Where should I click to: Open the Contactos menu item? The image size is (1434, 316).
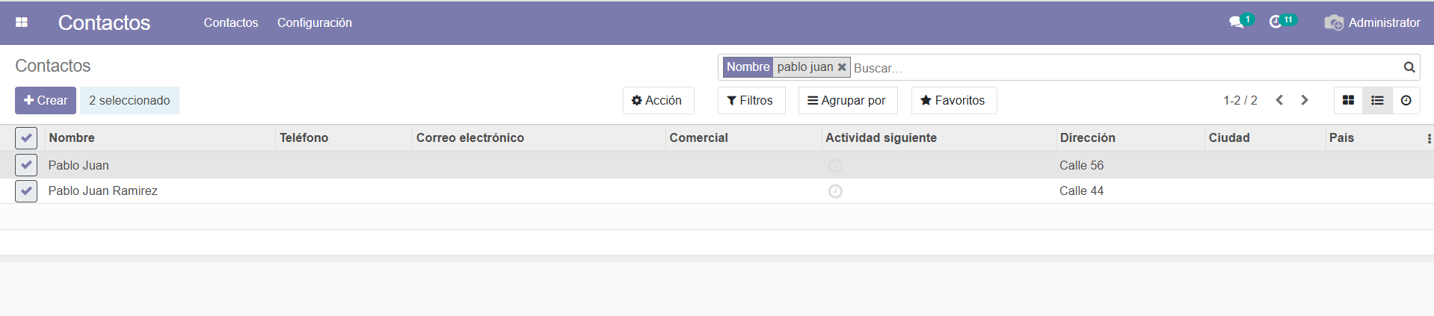coord(230,22)
